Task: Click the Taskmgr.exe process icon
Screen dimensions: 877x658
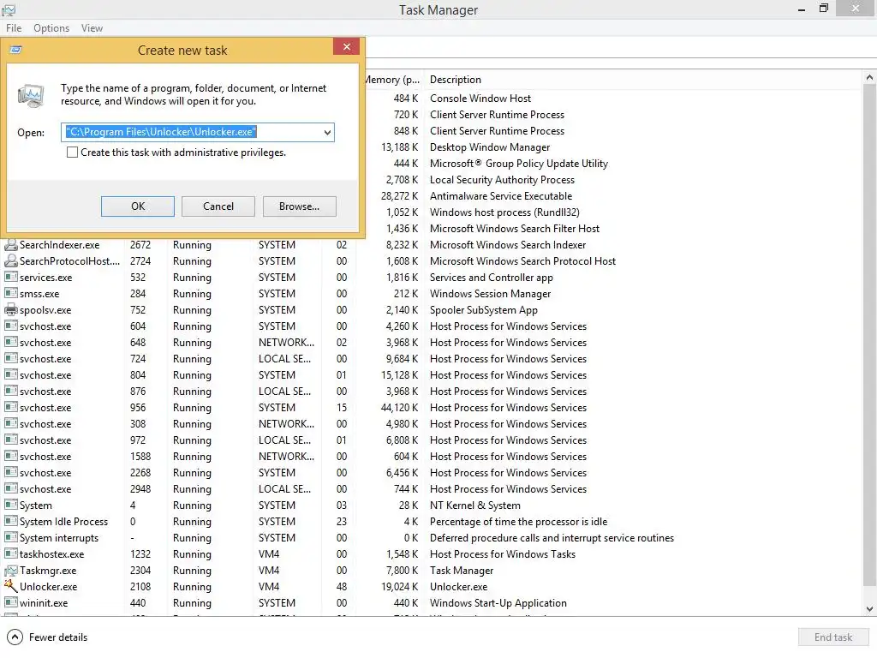Action: (10, 570)
